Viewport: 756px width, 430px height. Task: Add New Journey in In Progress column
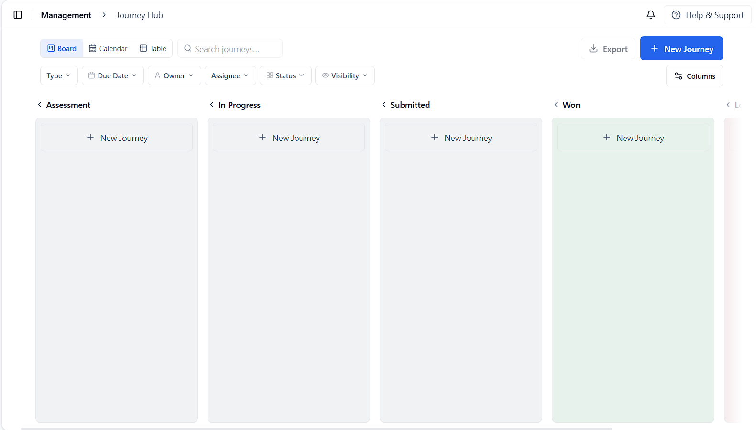tap(289, 138)
